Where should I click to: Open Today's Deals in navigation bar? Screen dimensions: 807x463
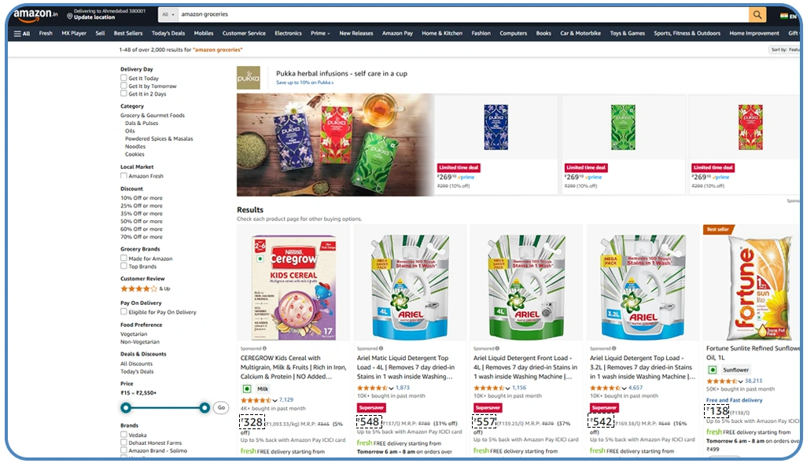point(168,34)
